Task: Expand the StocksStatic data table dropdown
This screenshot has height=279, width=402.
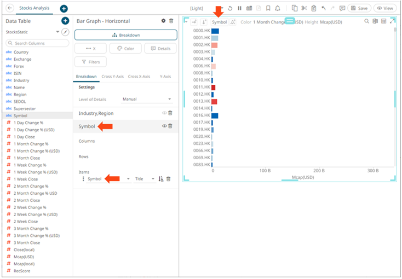Action: pos(58,32)
